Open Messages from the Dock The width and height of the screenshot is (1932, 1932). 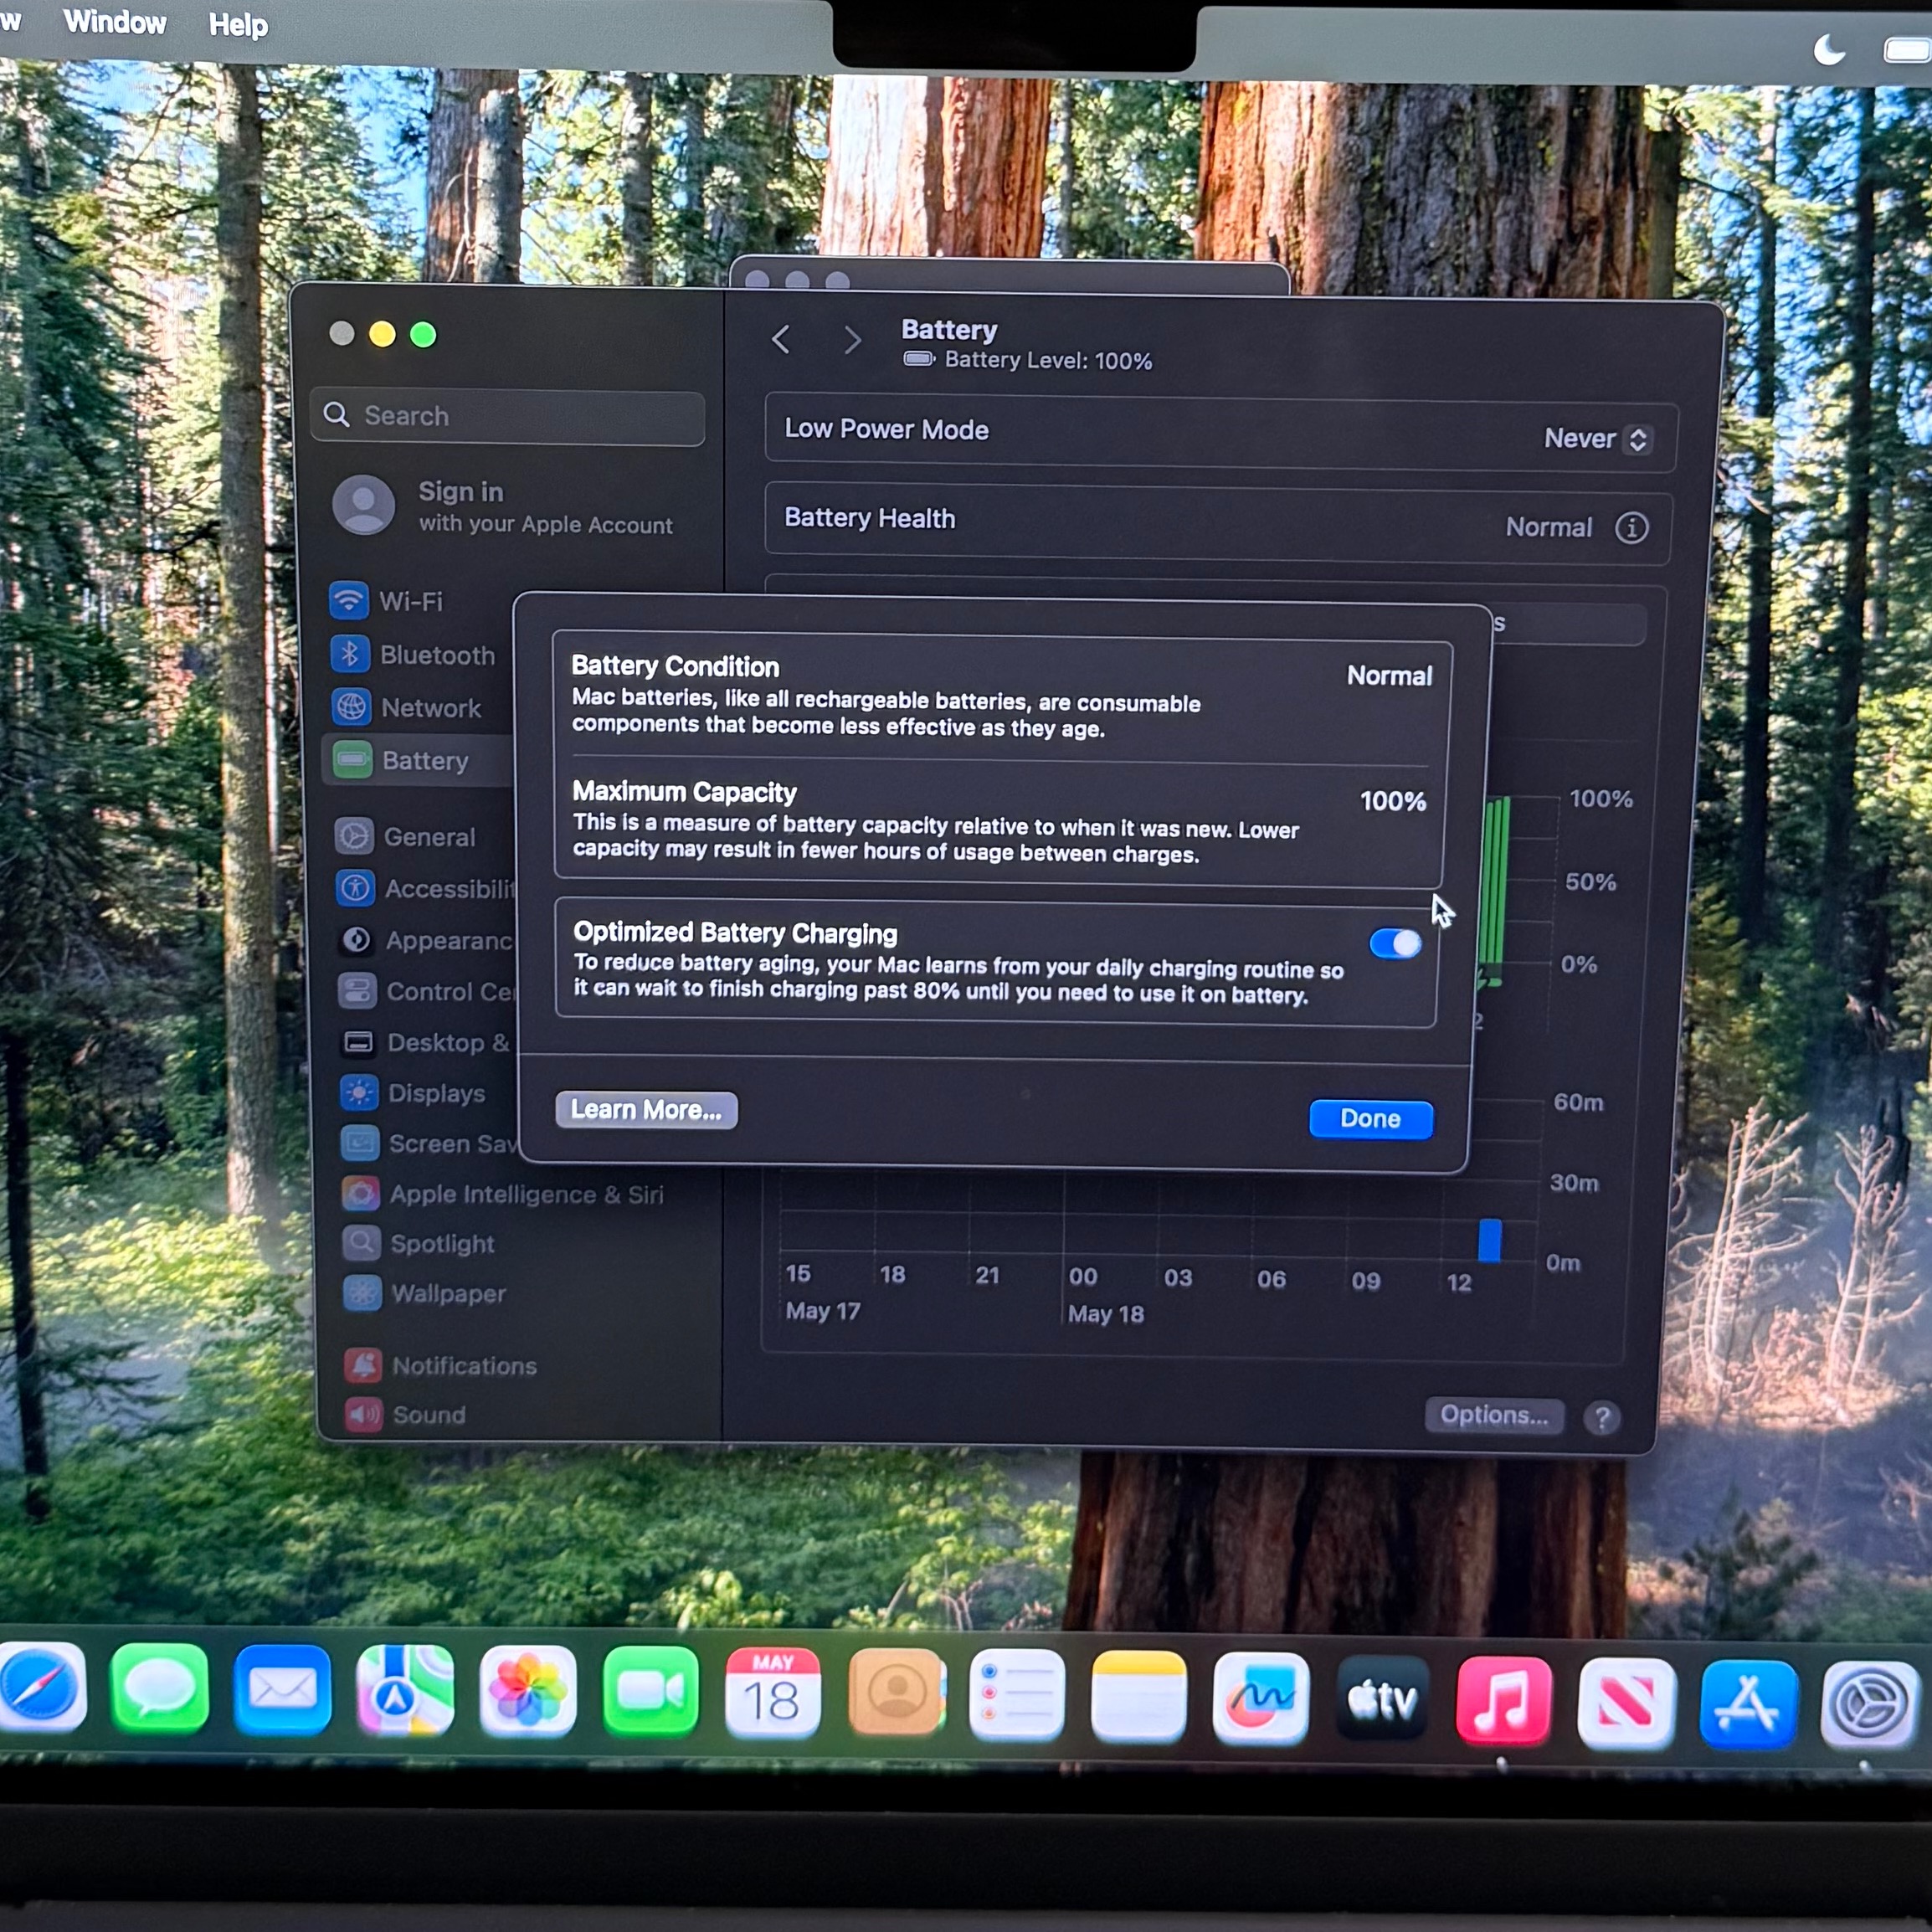tap(160, 1689)
